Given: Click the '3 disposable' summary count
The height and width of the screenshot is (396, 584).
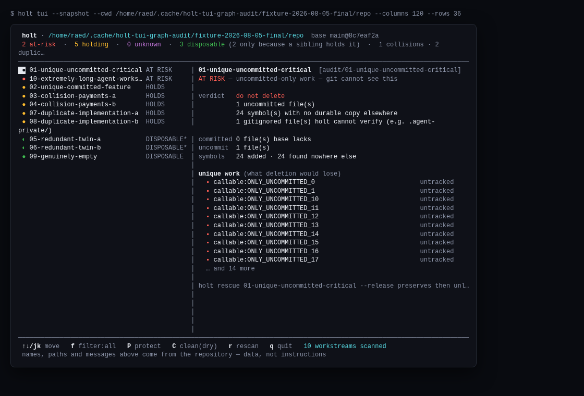Looking at the screenshot, I should coord(202,45).
